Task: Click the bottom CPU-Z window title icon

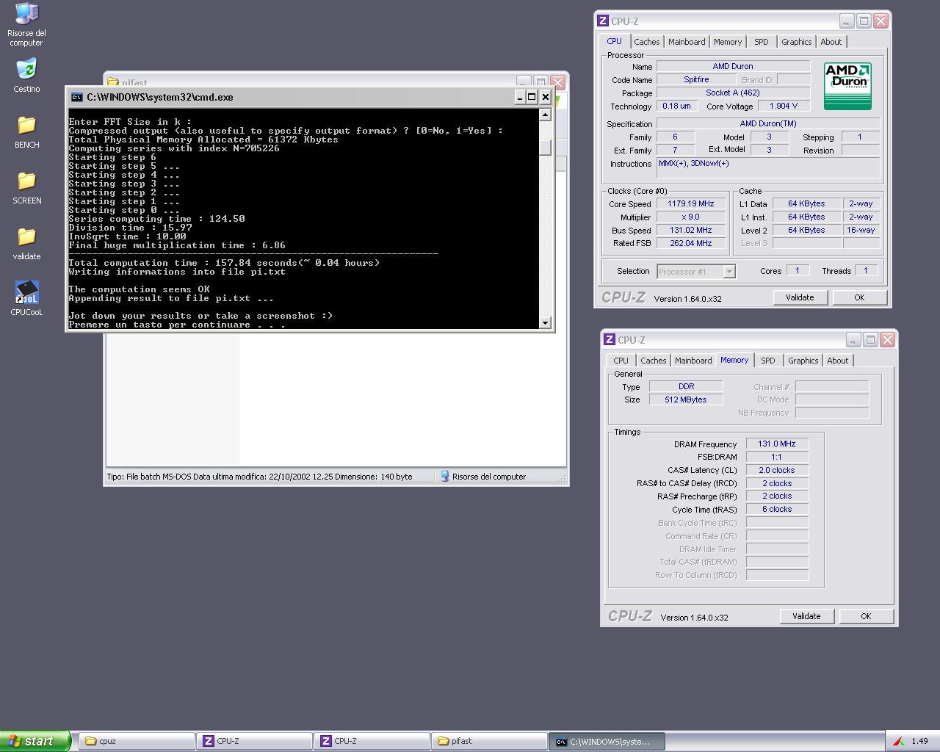Action: [610, 340]
